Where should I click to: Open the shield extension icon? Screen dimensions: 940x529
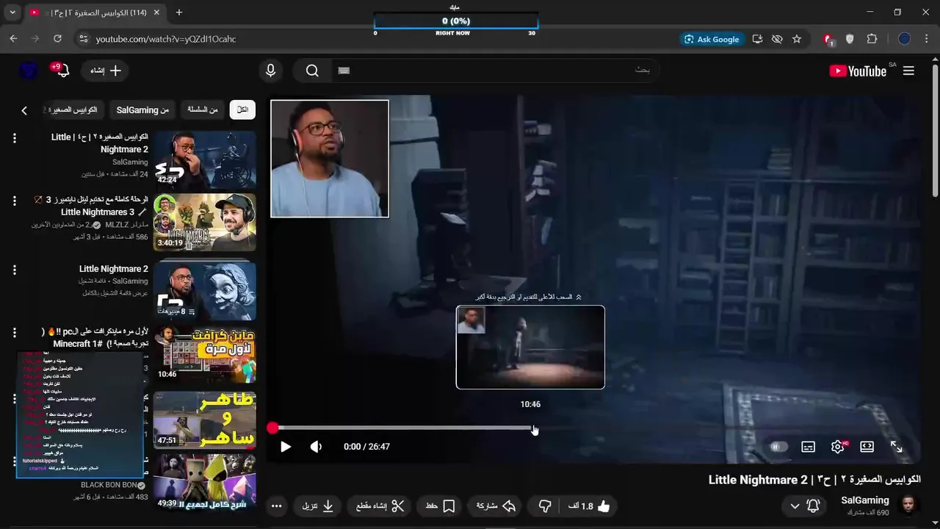pos(850,39)
